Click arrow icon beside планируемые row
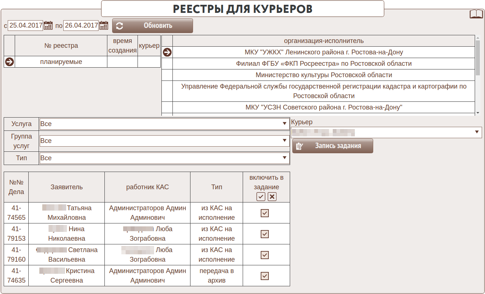Screen dimensions: 485x294 click(9, 62)
